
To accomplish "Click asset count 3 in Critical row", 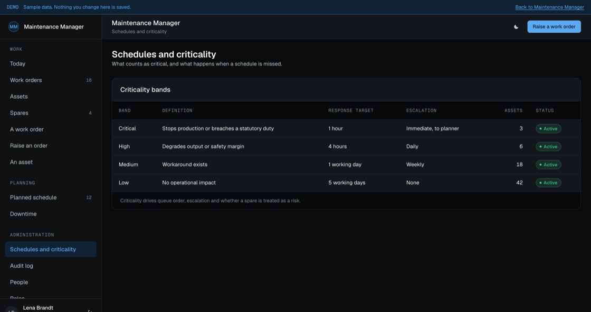I will click(x=521, y=129).
